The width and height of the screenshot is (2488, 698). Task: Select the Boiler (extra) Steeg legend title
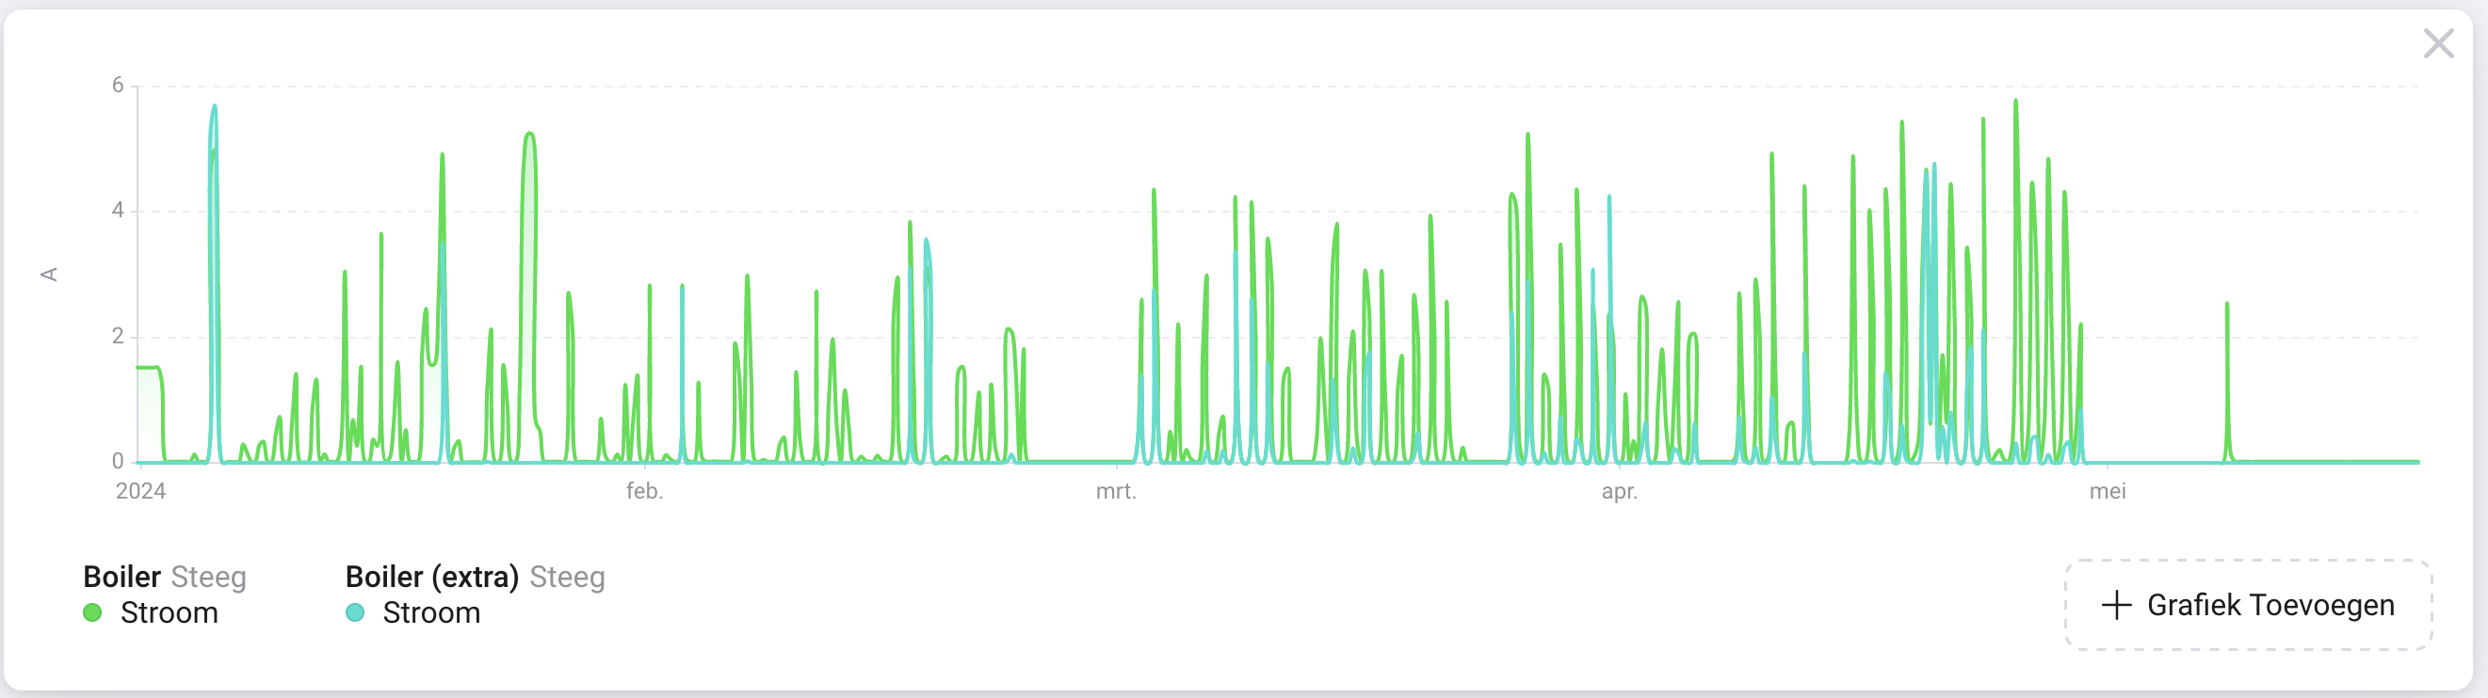(x=476, y=577)
